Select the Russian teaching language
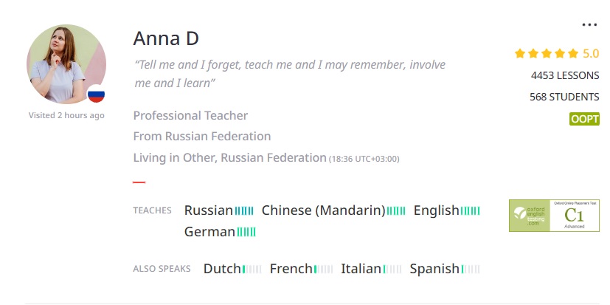Image resolution: width=610 pixels, height=305 pixels. click(208, 210)
